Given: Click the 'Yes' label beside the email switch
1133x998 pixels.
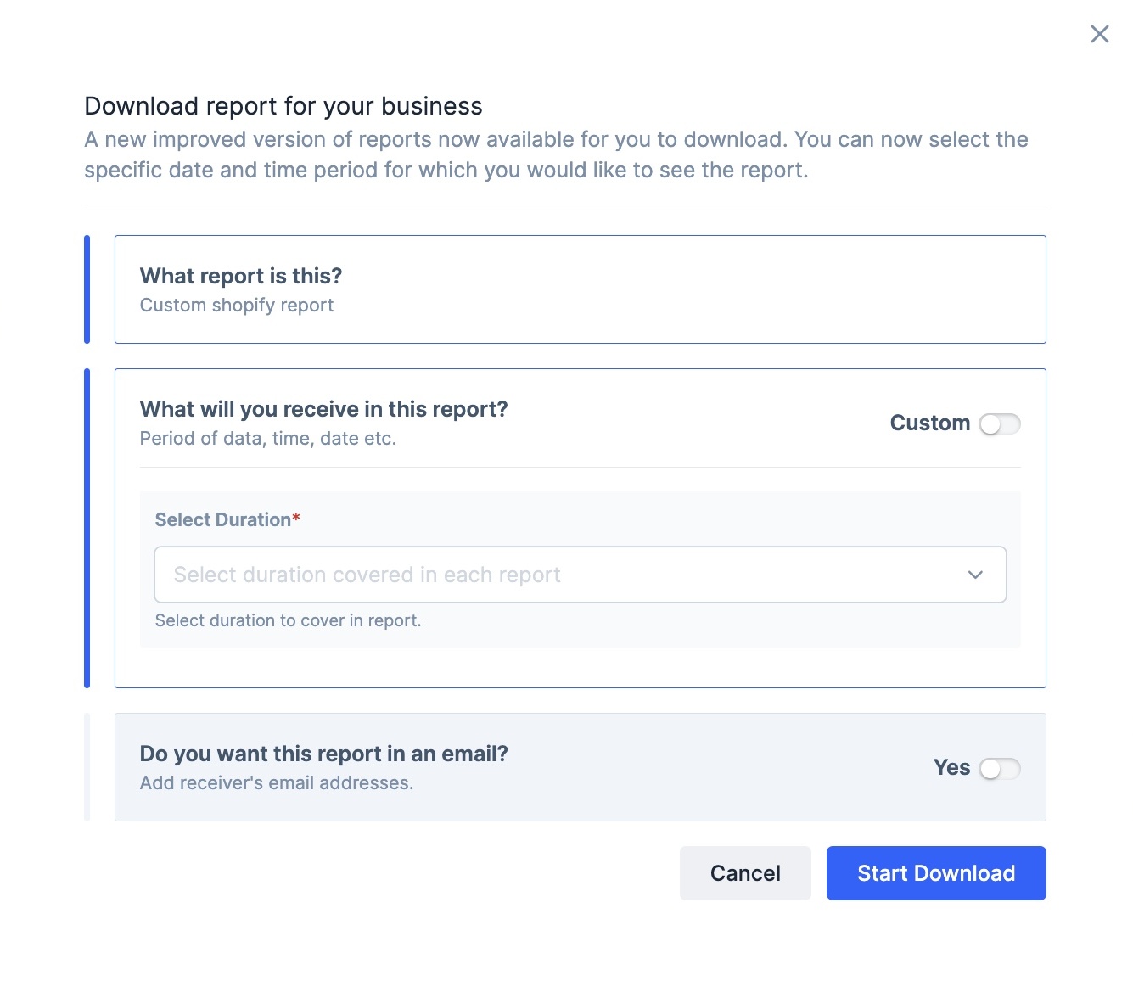Looking at the screenshot, I should (x=951, y=767).
